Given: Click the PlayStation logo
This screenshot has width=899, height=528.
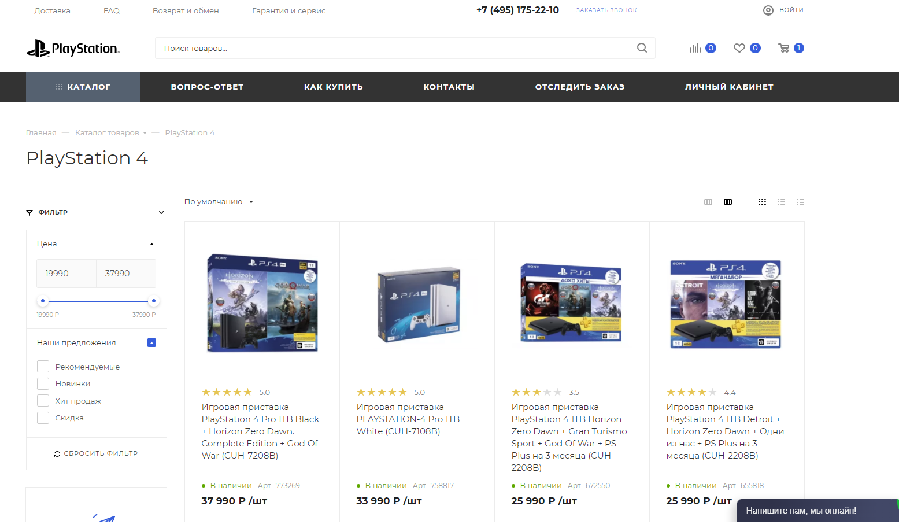Looking at the screenshot, I should pyautogui.click(x=73, y=49).
